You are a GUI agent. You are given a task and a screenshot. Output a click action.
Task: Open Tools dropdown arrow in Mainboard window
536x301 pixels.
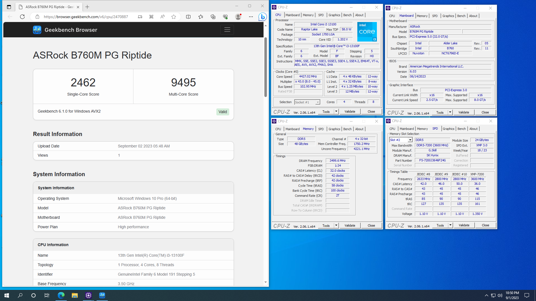pyautogui.click(x=450, y=112)
